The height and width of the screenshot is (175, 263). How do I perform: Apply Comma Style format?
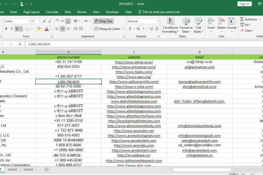tap(143, 29)
